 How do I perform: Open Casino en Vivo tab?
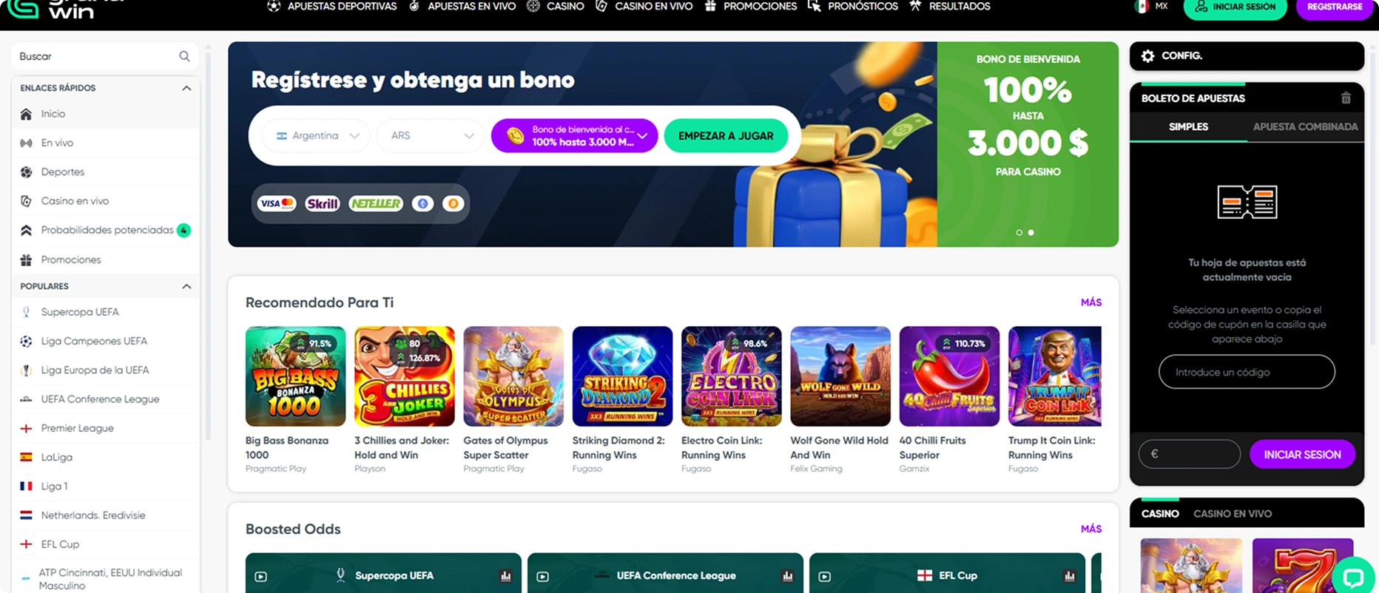[1233, 514]
